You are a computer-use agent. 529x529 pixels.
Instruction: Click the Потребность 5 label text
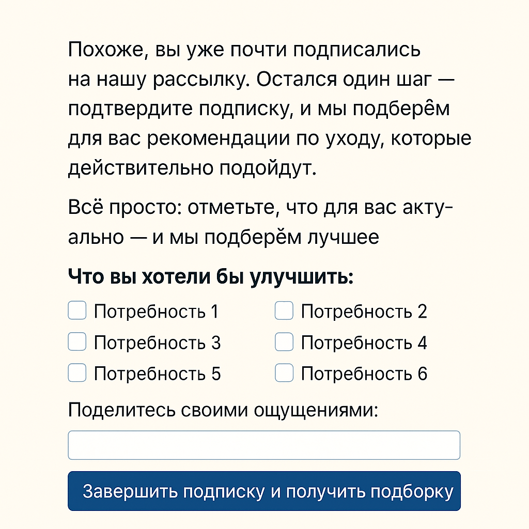pos(157,374)
